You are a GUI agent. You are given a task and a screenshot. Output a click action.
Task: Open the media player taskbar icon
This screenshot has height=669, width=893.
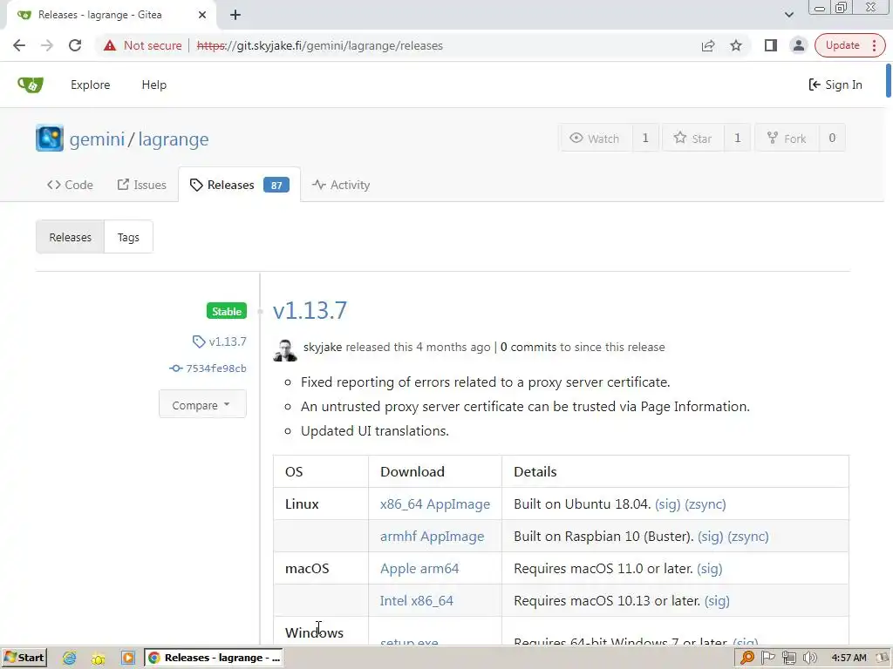tap(128, 658)
